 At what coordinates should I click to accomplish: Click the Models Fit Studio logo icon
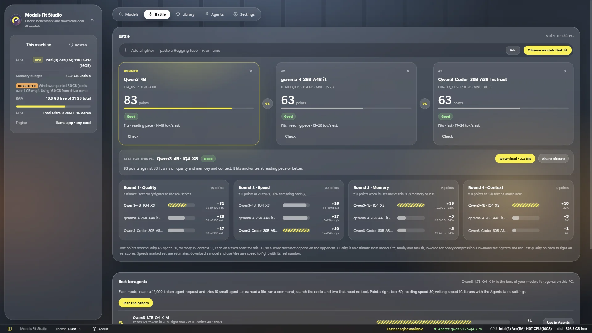tap(16, 20)
